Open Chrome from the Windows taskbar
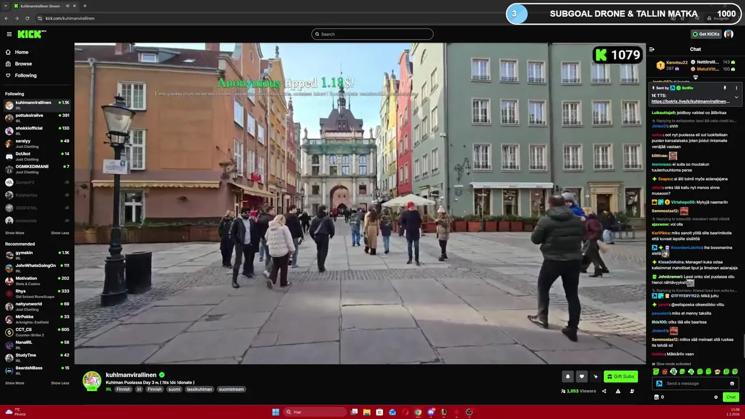Viewport: 745px width, 419px height. [x=418, y=412]
